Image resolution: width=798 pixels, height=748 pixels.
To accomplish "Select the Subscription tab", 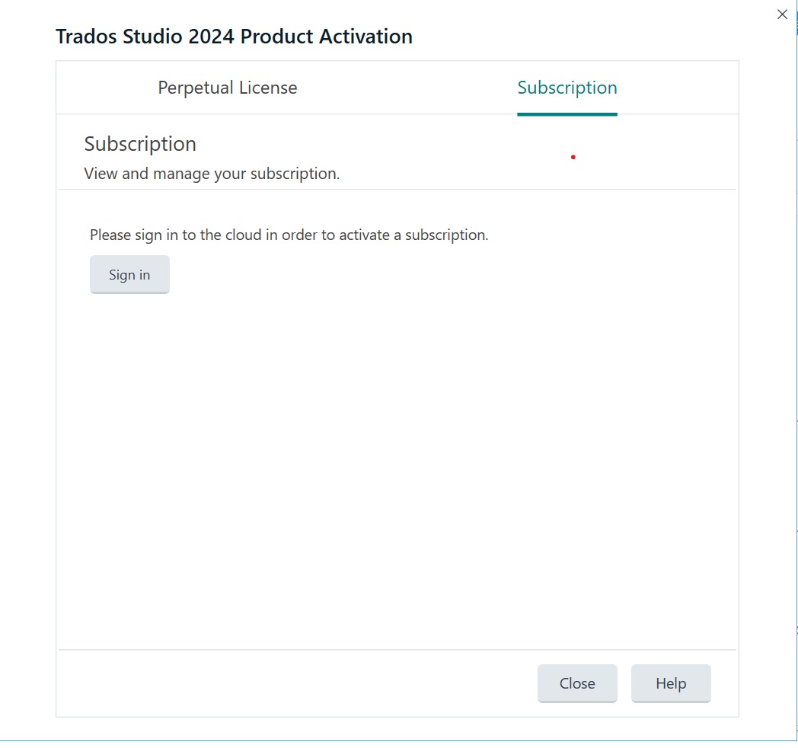I will coord(567,88).
